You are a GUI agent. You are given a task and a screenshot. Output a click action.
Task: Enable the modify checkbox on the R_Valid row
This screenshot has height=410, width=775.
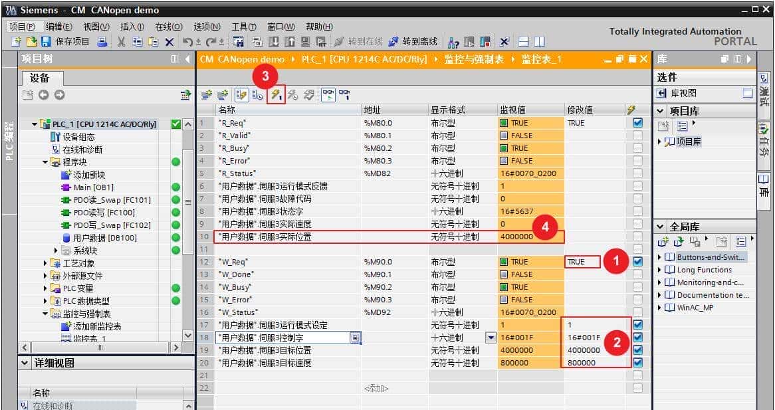click(637, 135)
